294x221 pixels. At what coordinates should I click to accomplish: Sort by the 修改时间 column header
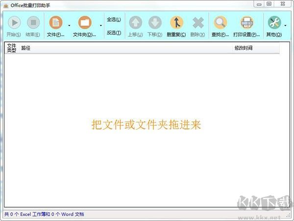(x=256, y=48)
